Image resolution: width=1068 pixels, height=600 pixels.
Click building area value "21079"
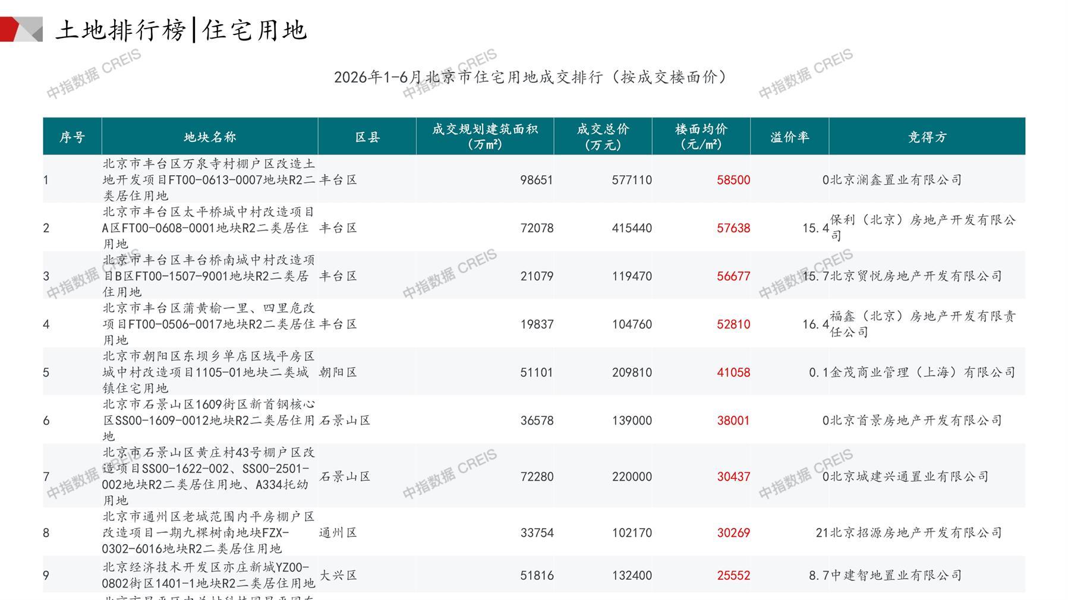pos(537,276)
